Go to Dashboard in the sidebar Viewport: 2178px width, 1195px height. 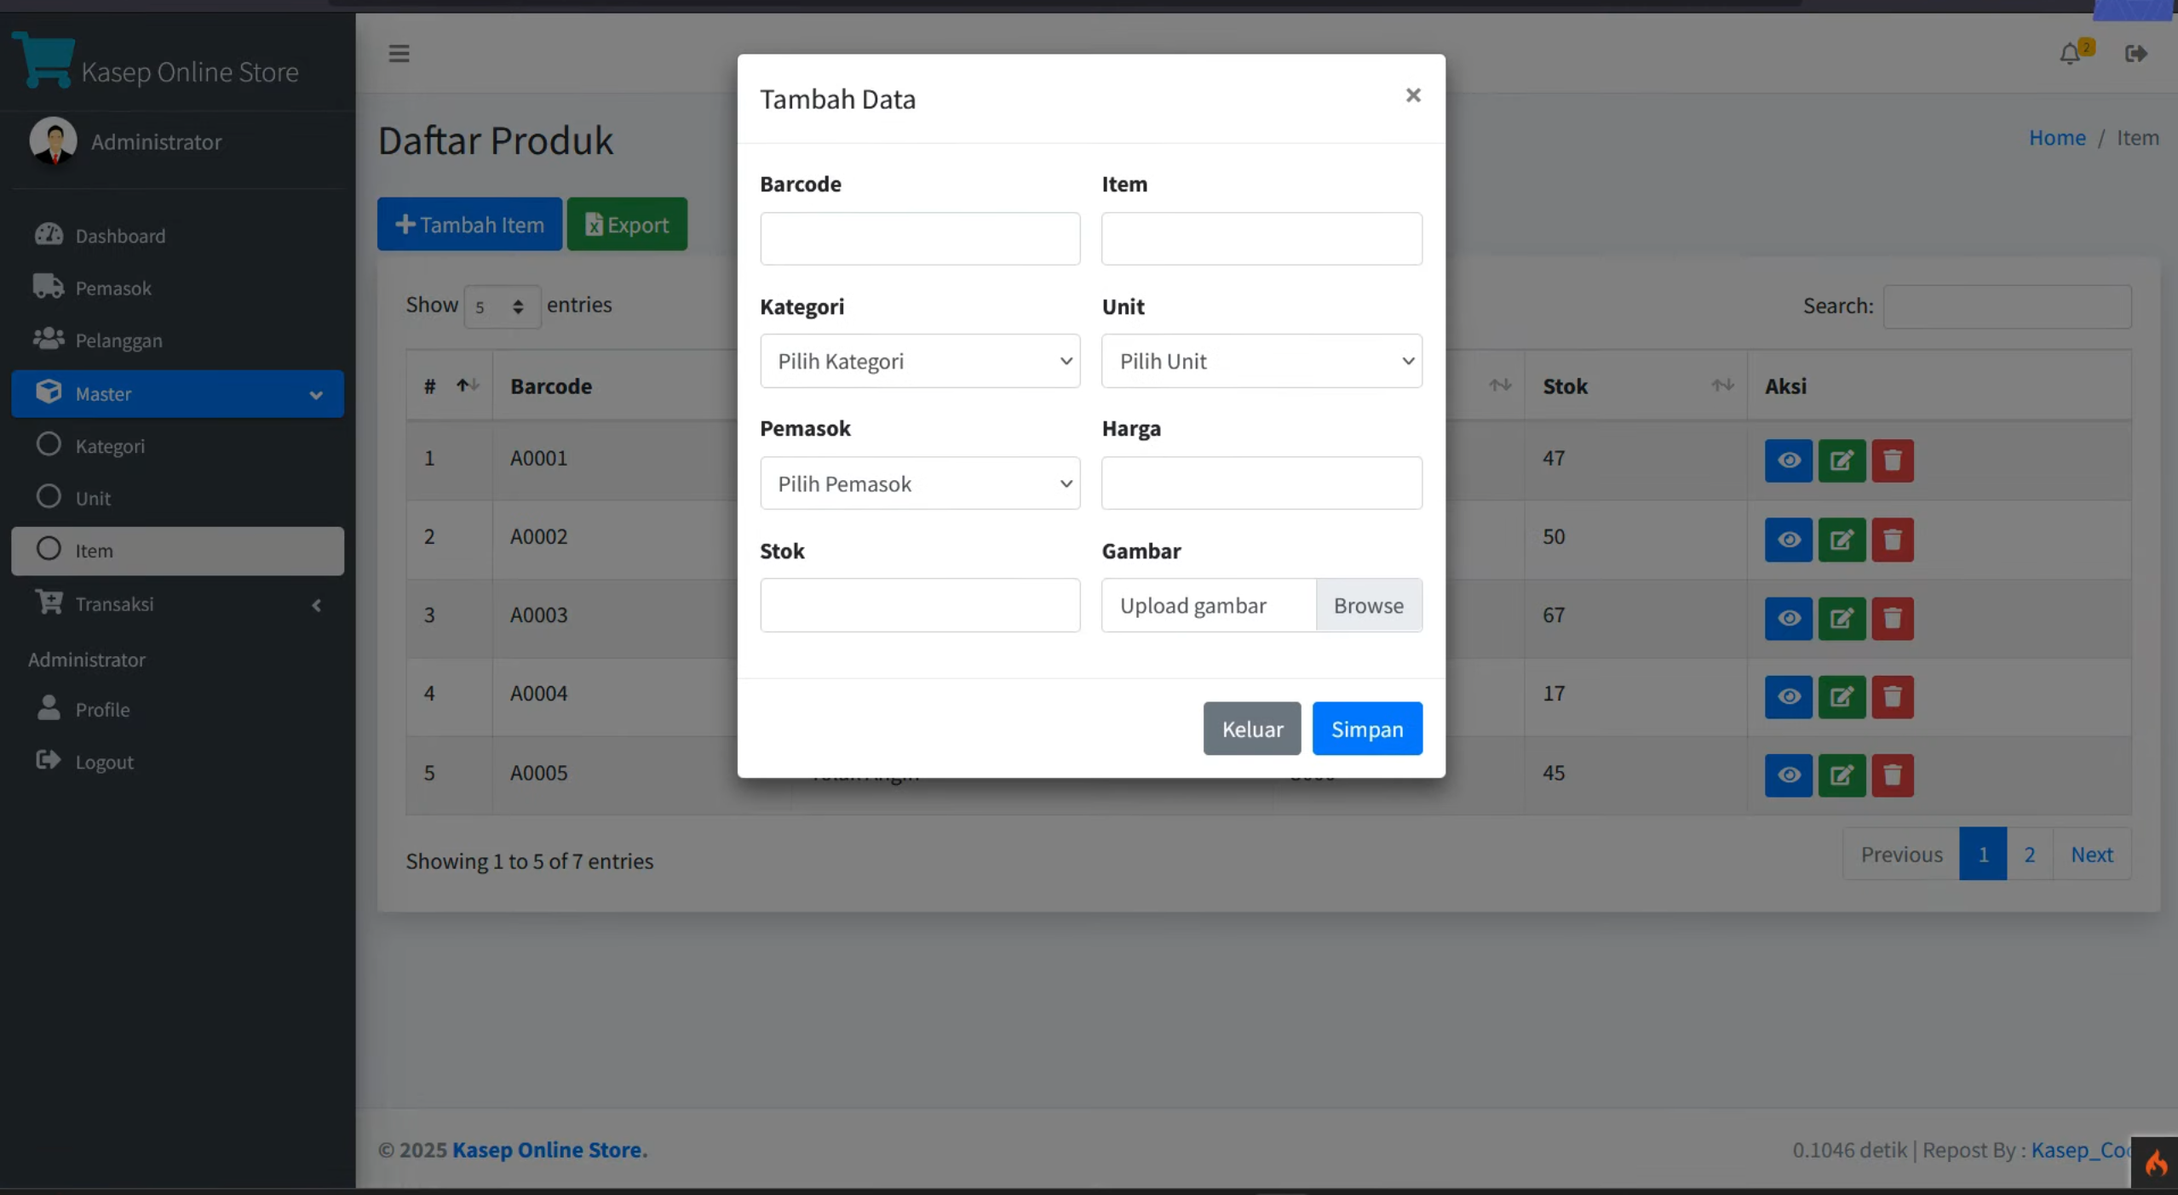coord(177,235)
